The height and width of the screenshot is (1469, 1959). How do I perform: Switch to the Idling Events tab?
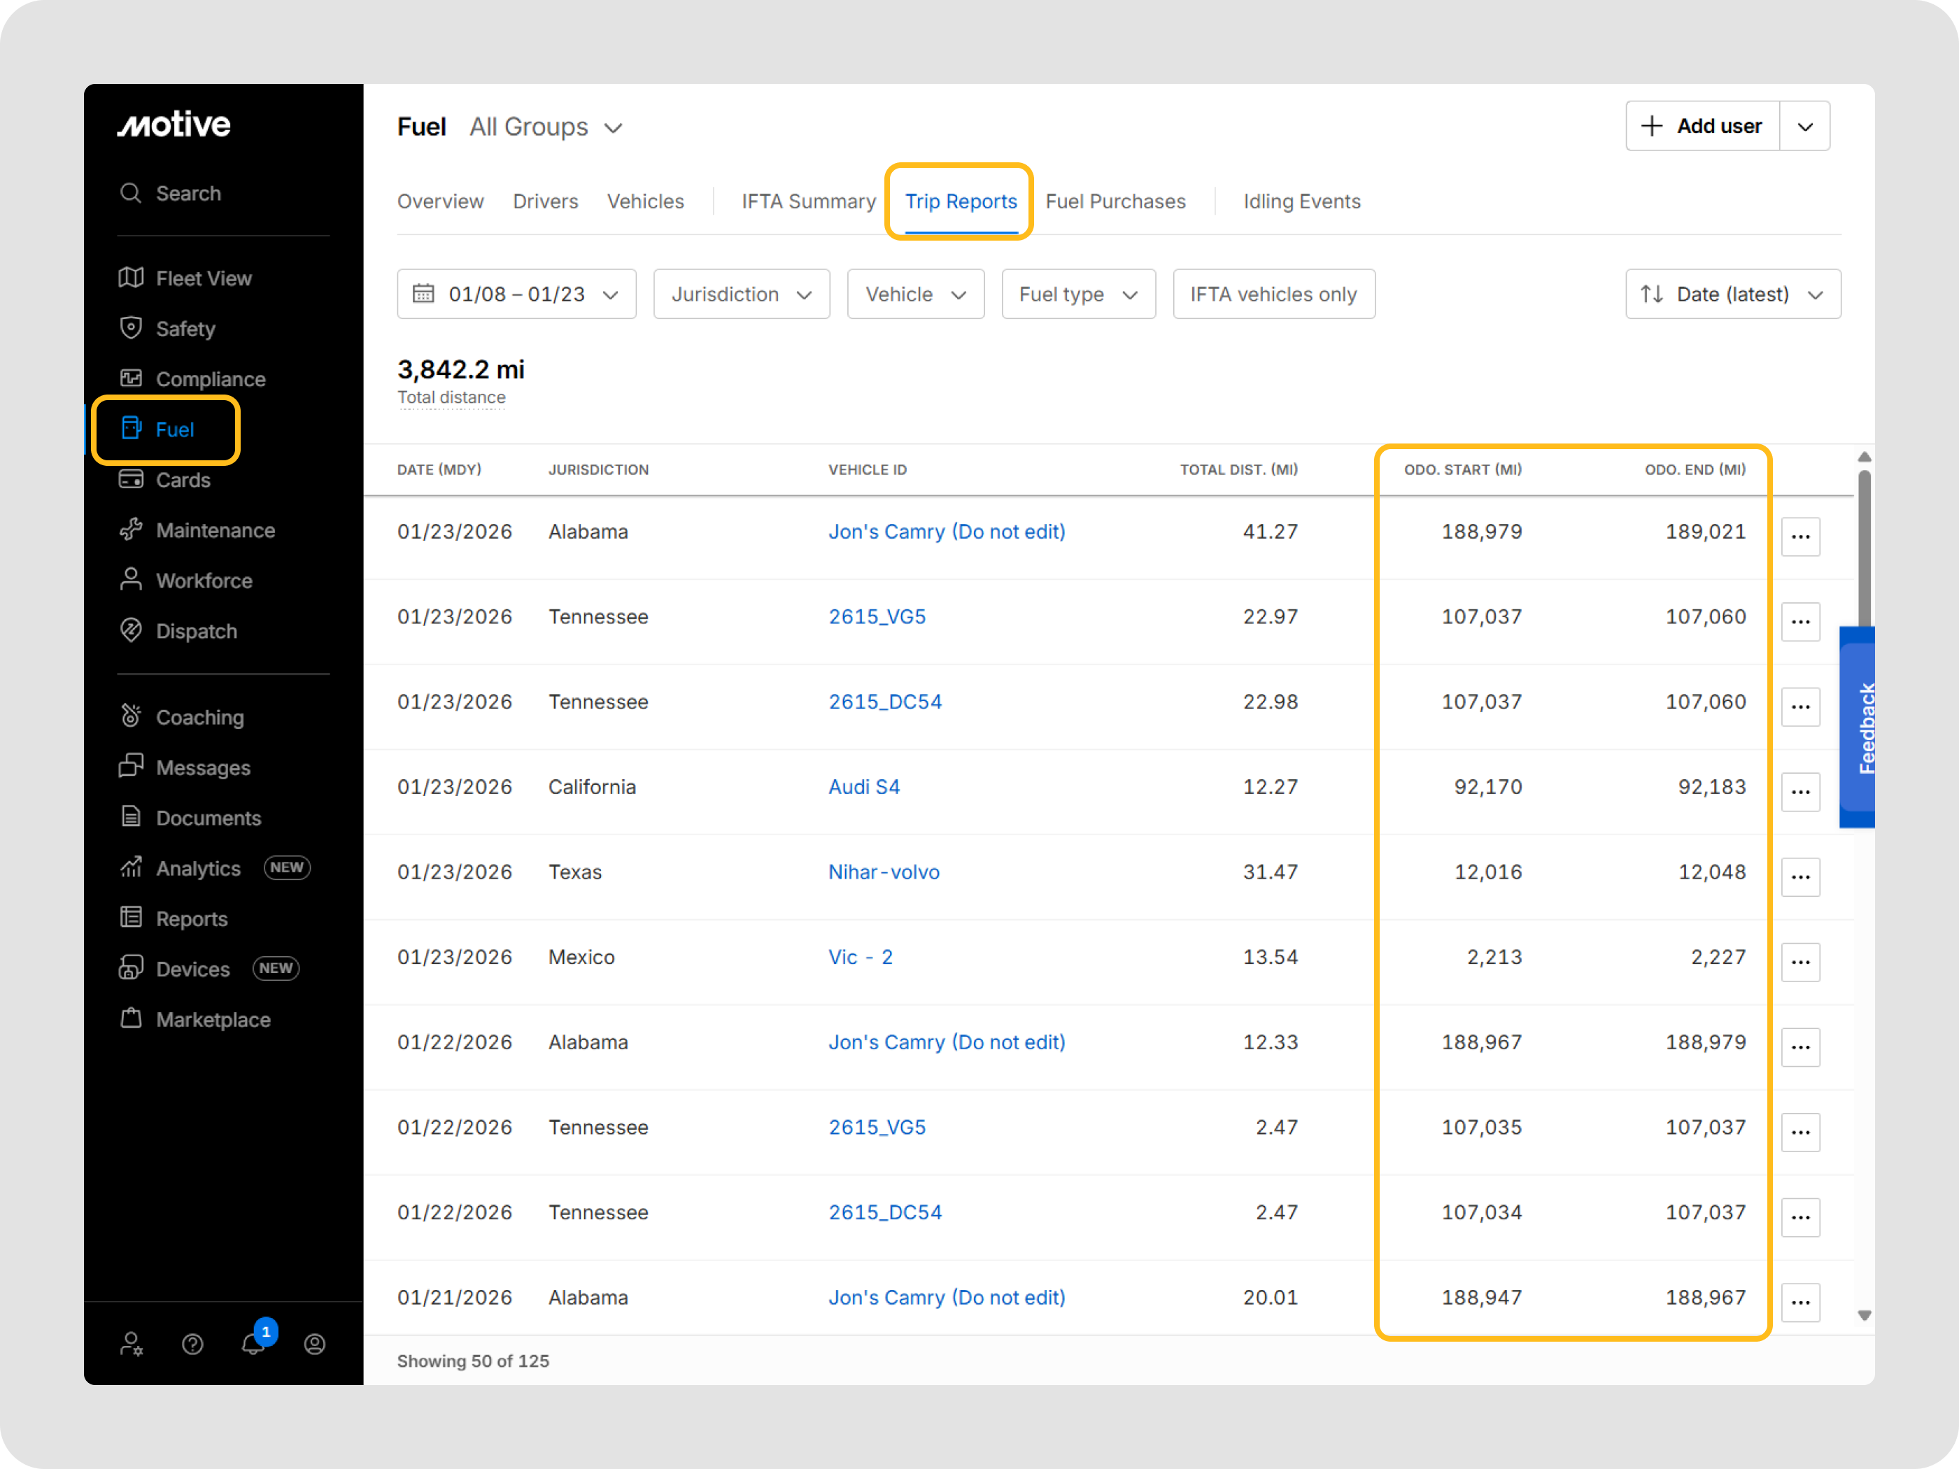(x=1302, y=202)
